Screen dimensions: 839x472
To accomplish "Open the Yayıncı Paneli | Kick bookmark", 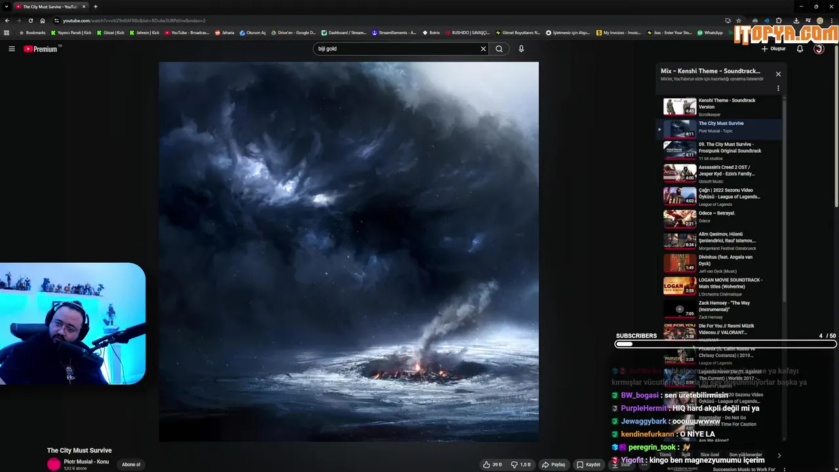I will click(x=71, y=32).
